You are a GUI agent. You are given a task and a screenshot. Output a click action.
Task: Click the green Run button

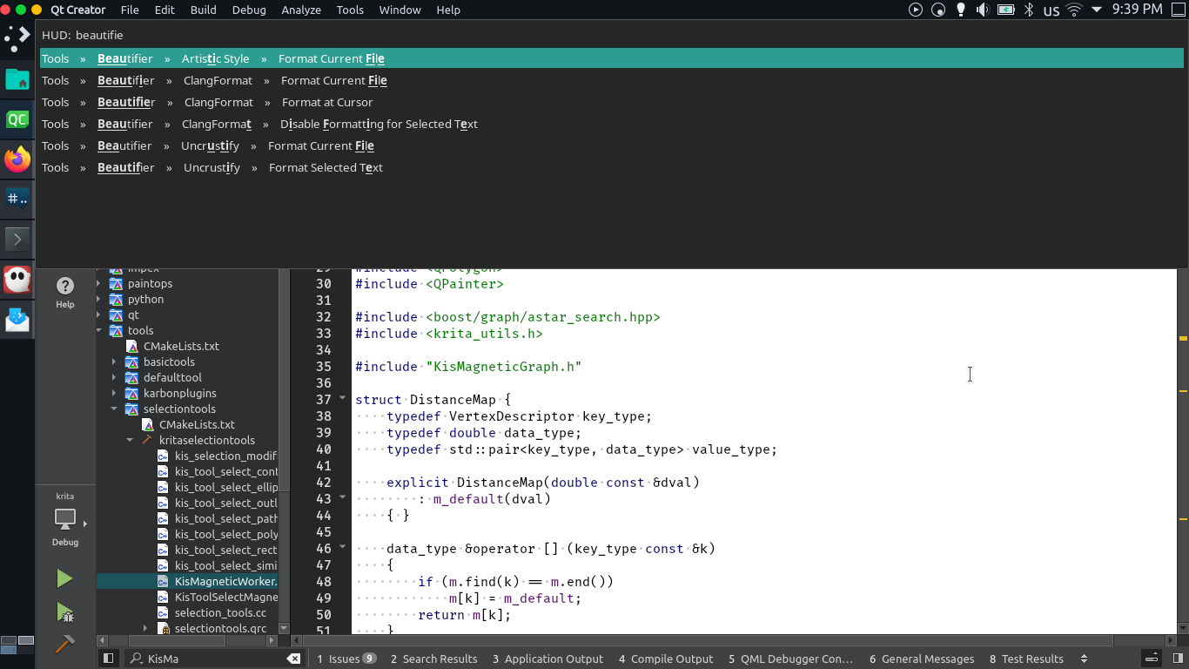coord(65,578)
